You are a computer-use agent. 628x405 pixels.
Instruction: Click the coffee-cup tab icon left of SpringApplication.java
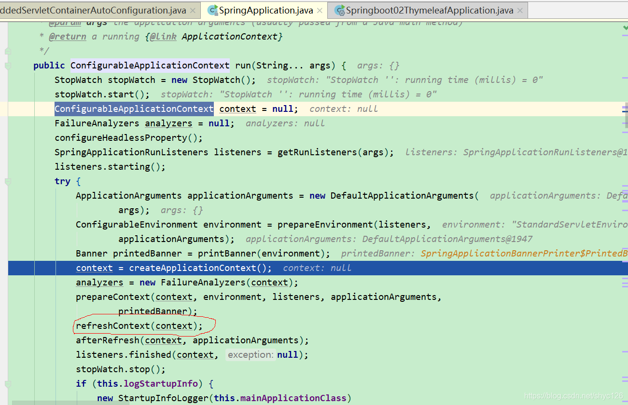[212, 10]
